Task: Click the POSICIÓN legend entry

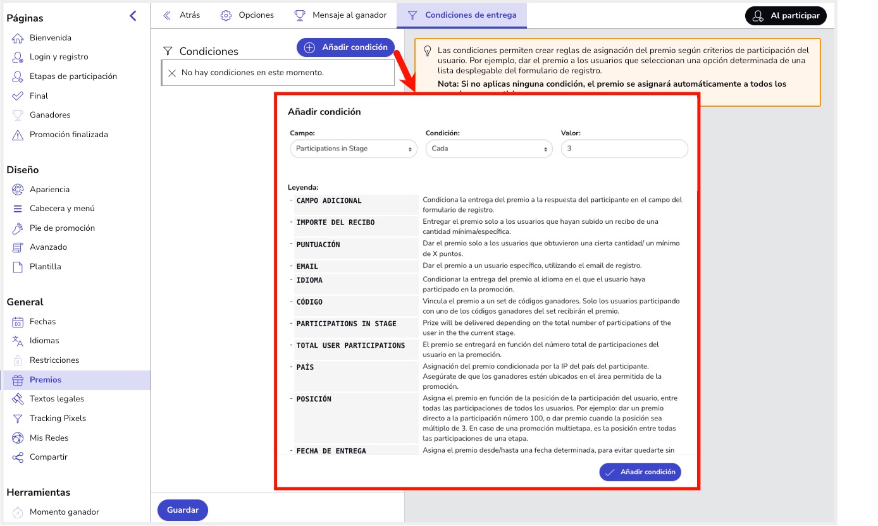Action: click(x=314, y=399)
